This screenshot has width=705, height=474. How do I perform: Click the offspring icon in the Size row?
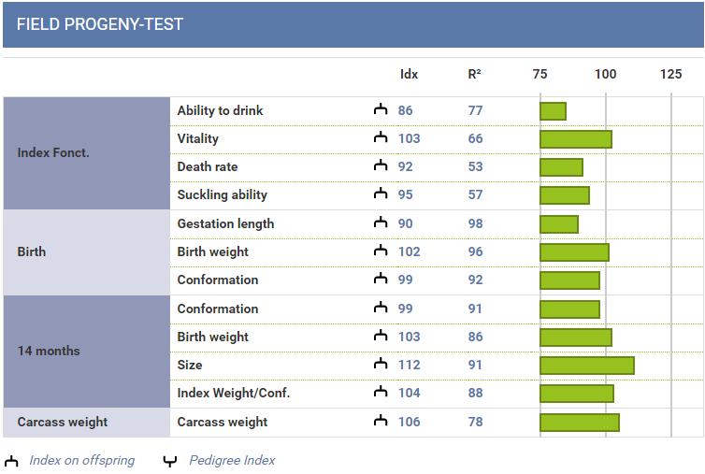point(381,364)
